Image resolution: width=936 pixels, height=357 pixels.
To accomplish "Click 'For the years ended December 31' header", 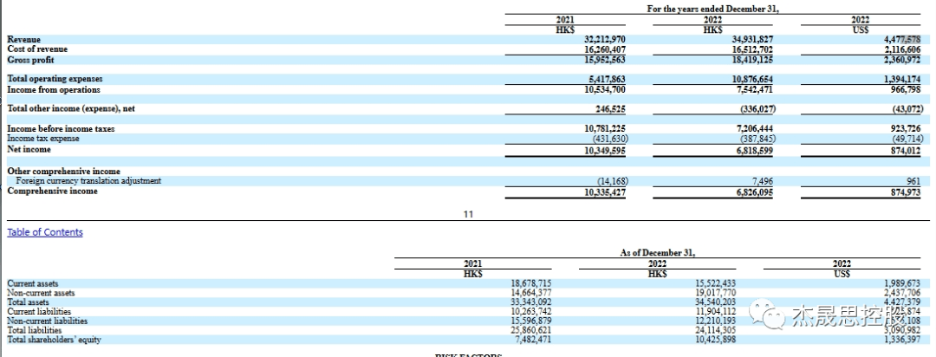I will click(713, 9).
